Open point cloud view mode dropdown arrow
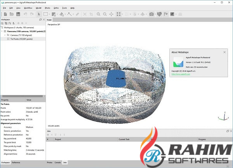 coord(122,14)
